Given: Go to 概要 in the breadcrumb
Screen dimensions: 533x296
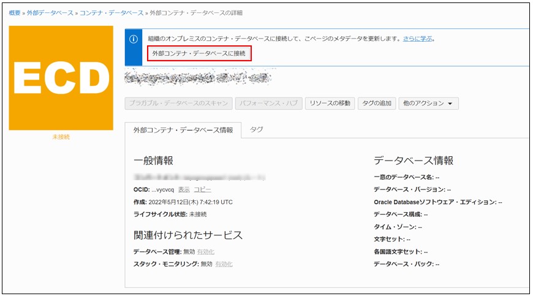Looking at the screenshot, I should point(15,12).
